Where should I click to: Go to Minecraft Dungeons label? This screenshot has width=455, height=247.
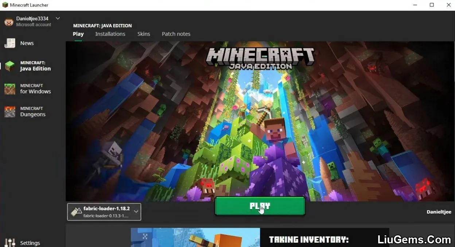(33, 112)
